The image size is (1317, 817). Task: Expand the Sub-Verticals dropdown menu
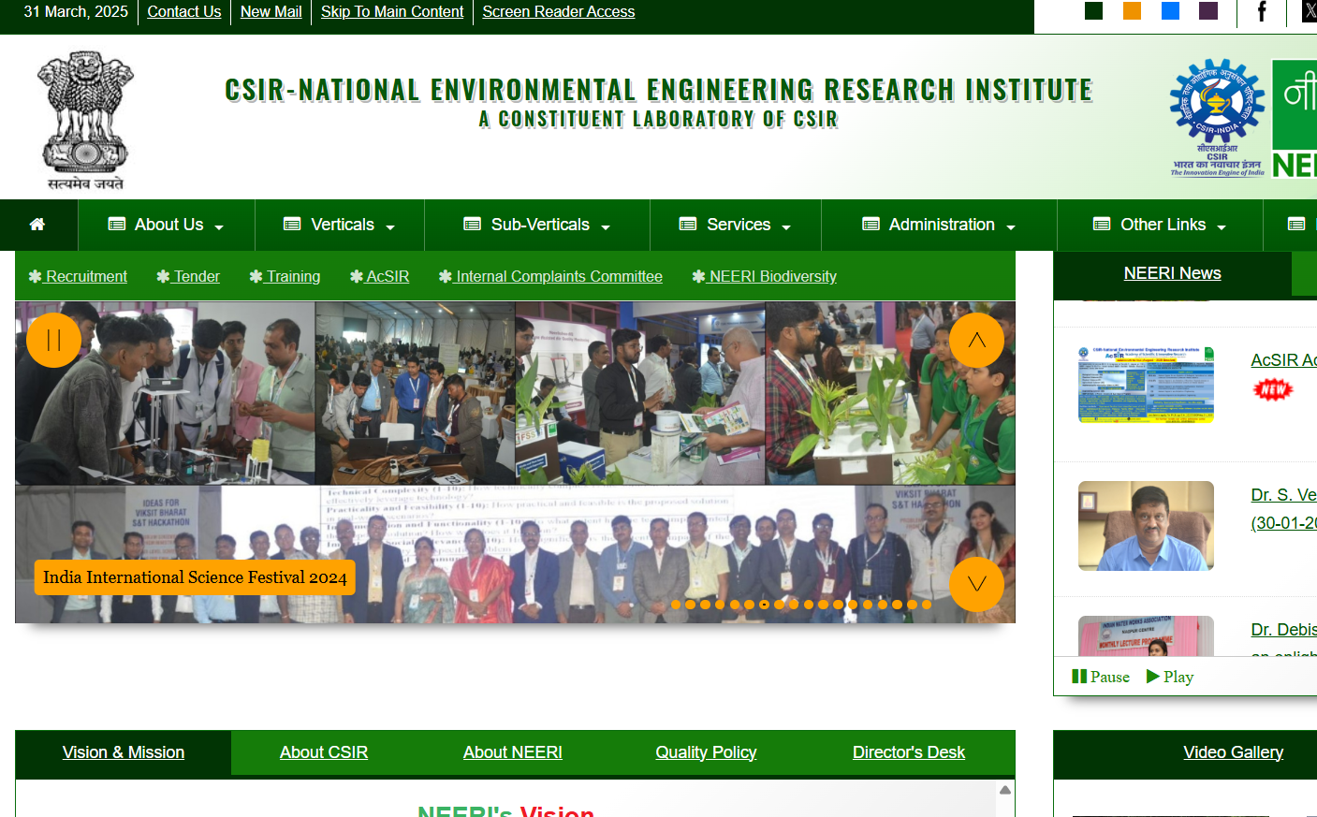click(537, 225)
